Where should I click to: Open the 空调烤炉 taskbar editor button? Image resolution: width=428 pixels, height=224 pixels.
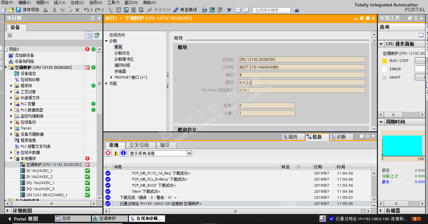coord(109,219)
